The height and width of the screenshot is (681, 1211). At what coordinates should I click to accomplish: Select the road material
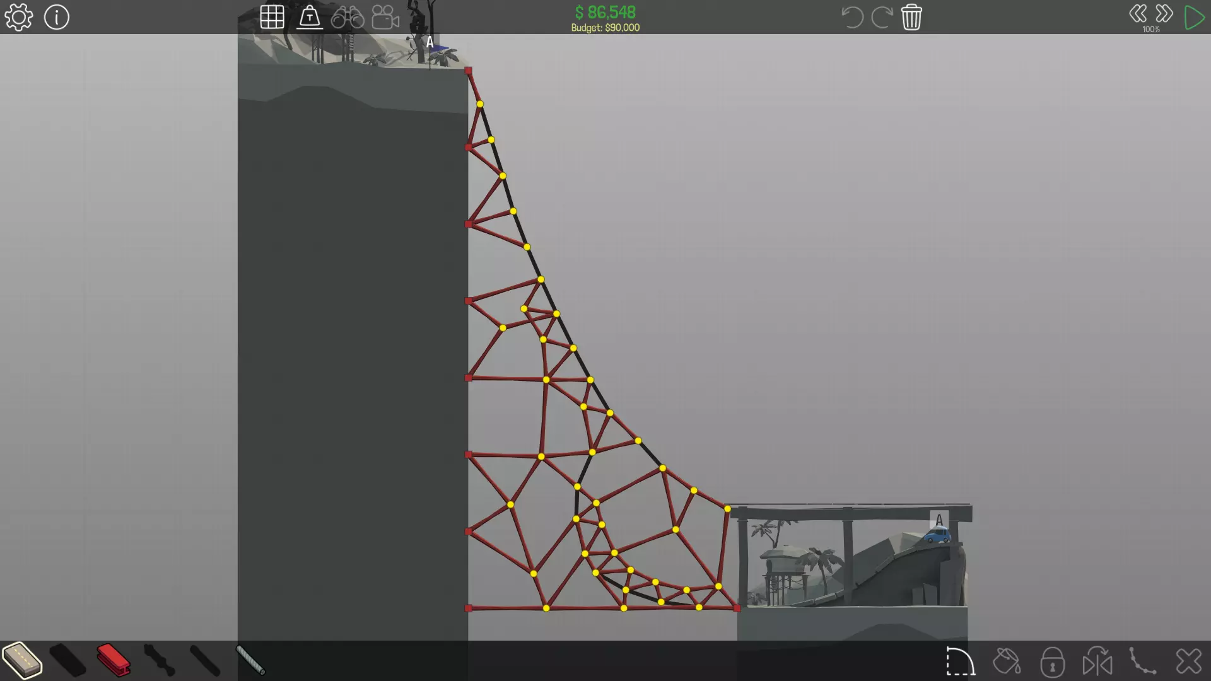(x=22, y=661)
